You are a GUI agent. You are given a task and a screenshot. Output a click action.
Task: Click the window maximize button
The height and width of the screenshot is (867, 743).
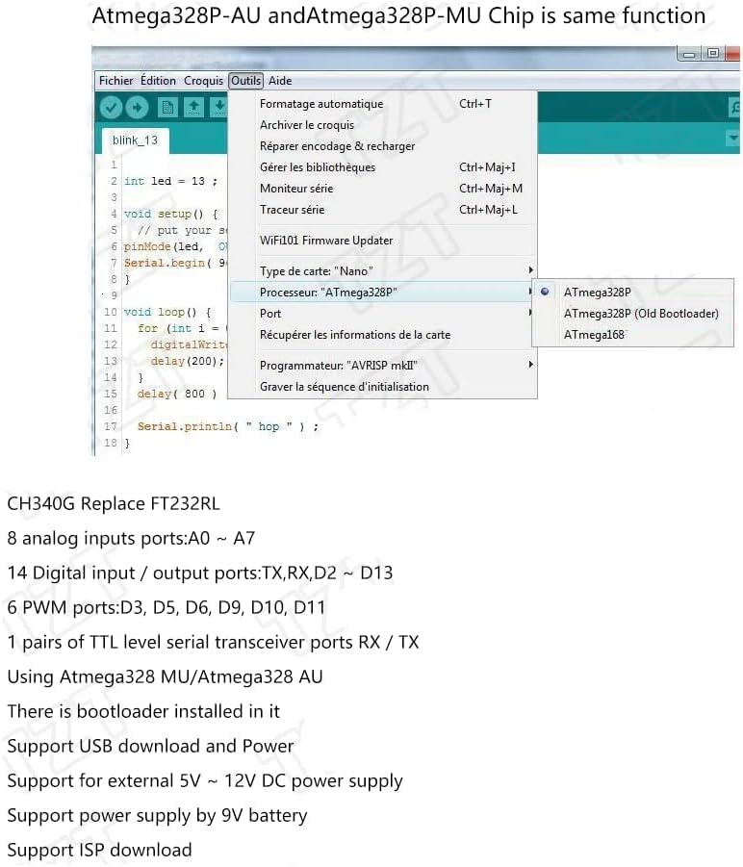(713, 55)
